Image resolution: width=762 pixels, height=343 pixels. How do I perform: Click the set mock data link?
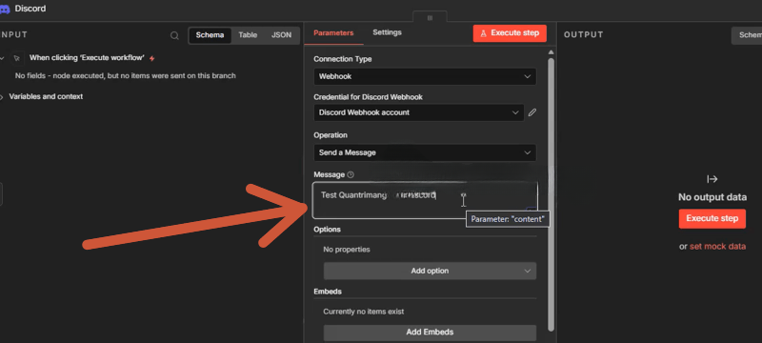(717, 247)
